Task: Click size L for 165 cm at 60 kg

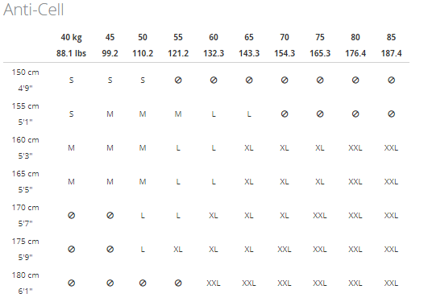Action: [214, 182]
